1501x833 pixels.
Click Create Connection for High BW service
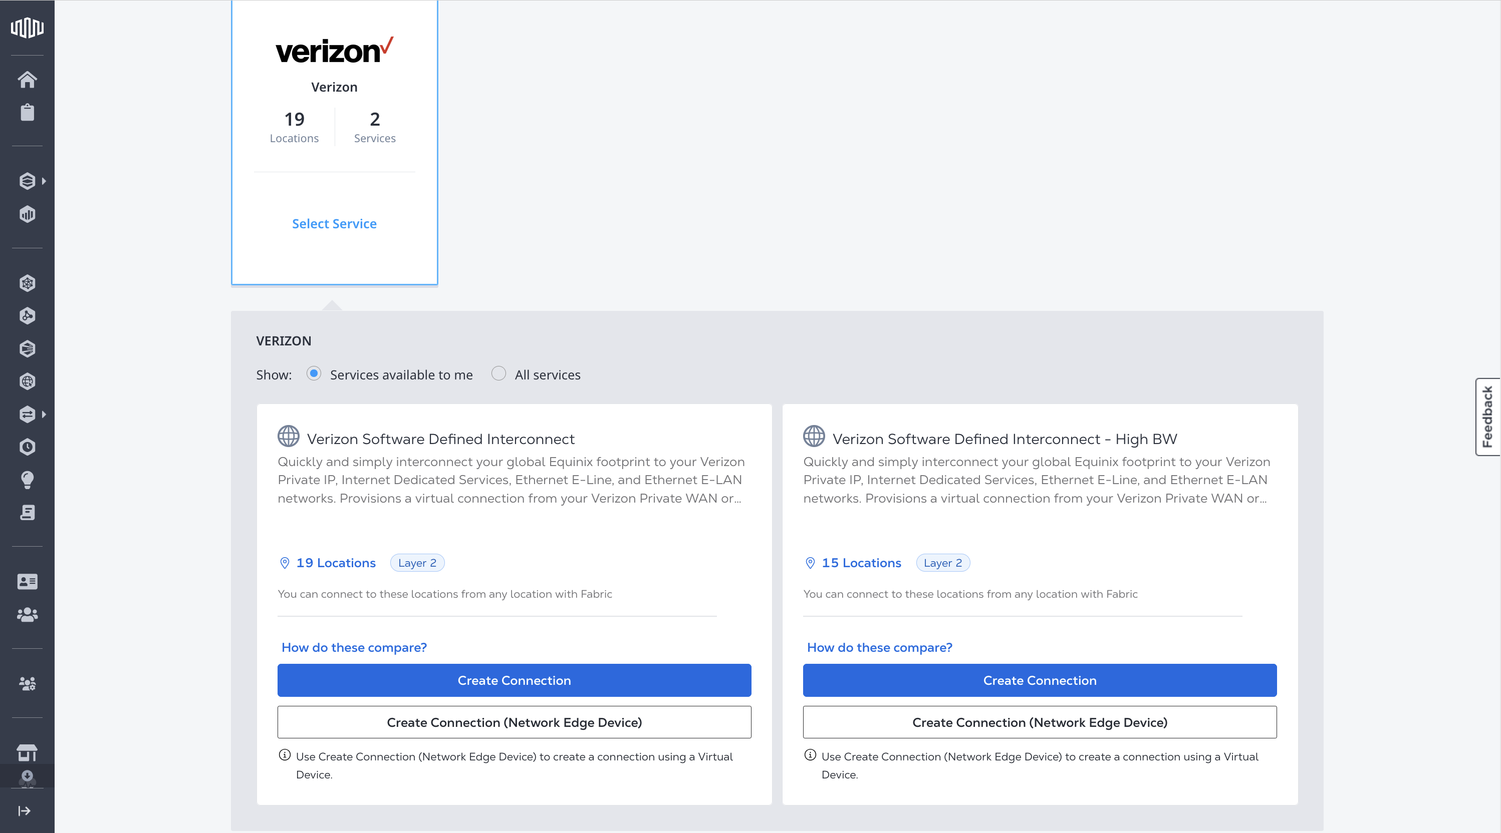(1040, 680)
